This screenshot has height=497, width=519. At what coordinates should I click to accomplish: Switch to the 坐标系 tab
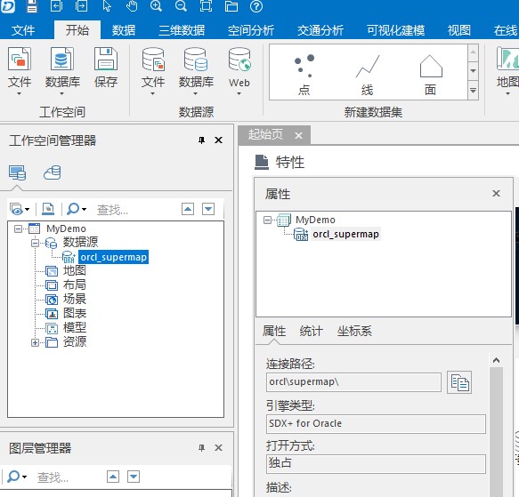pyautogui.click(x=354, y=331)
